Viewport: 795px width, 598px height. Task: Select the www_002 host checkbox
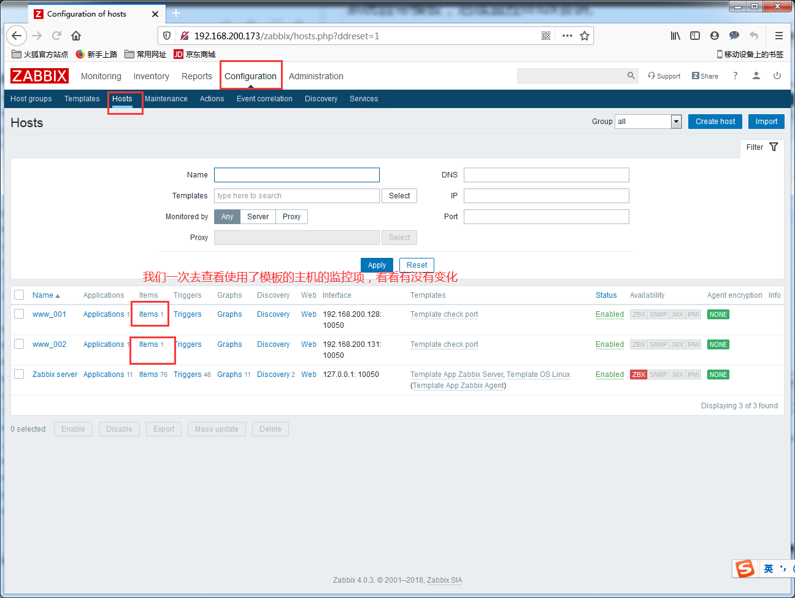pyautogui.click(x=19, y=344)
